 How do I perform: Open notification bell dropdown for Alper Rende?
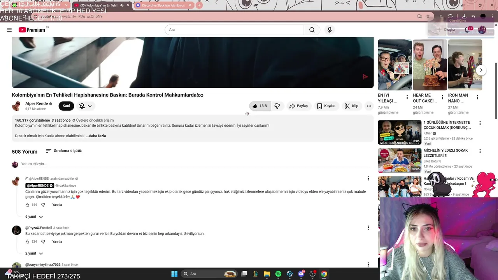[x=86, y=106]
